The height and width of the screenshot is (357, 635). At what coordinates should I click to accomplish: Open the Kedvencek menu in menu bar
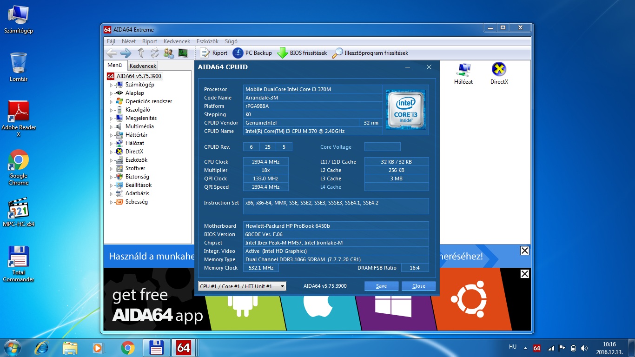177,41
